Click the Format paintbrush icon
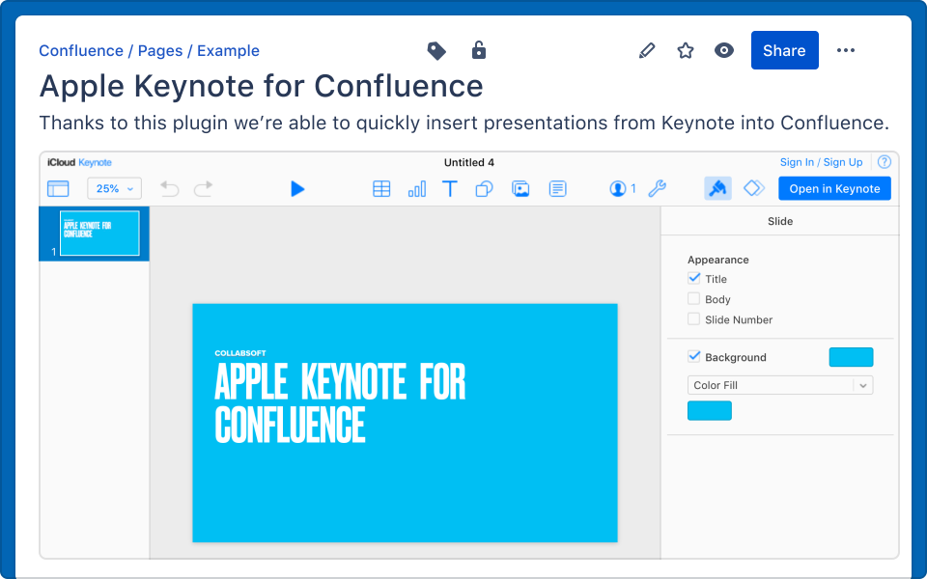The width and height of the screenshot is (927, 579). tap(717, 188)
